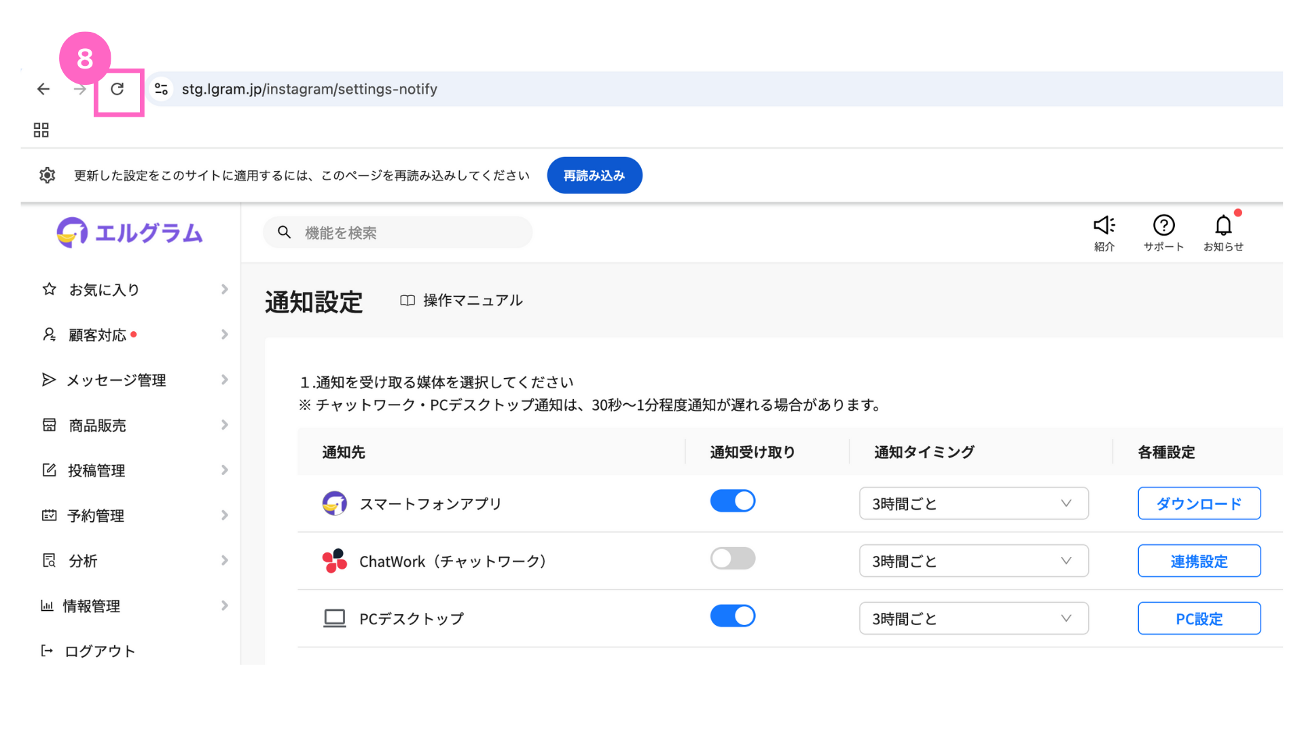Click the 通知設定 page heading
Image resolution: width=1304 pixels, height=733 pixels.
click(314, 302)
